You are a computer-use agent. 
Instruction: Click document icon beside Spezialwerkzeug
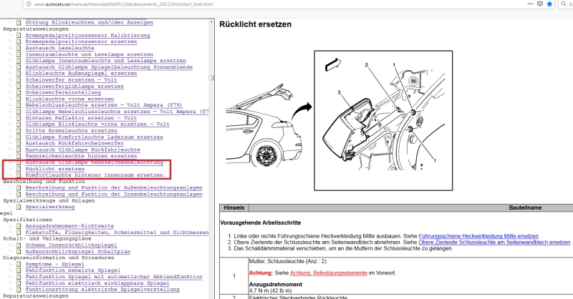click(19, 207)
